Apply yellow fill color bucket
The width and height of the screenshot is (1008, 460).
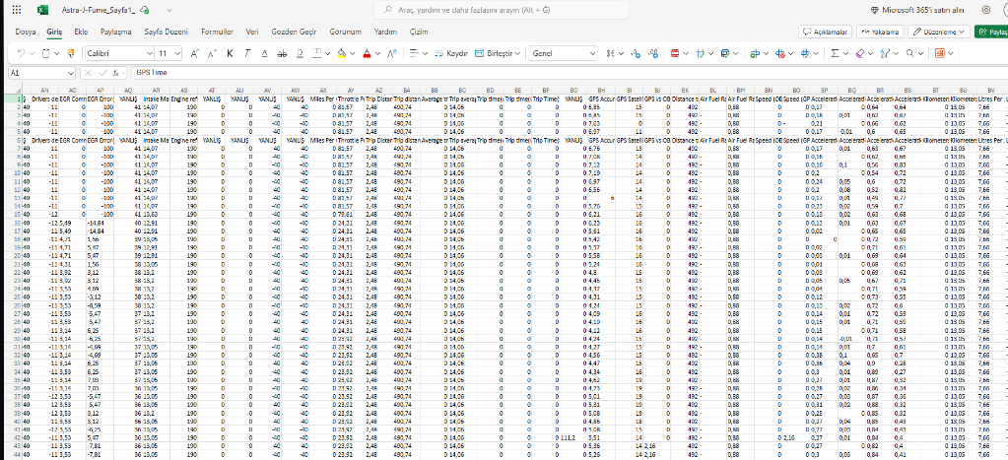point(342,53)
